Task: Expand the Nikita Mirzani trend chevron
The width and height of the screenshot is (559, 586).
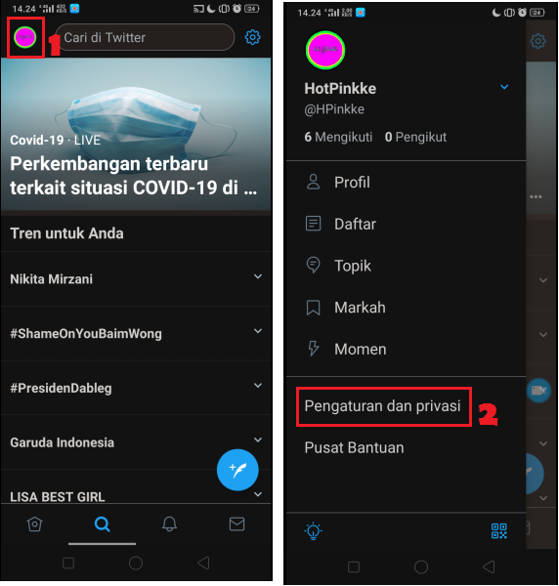Action: (x=258, y=276)
